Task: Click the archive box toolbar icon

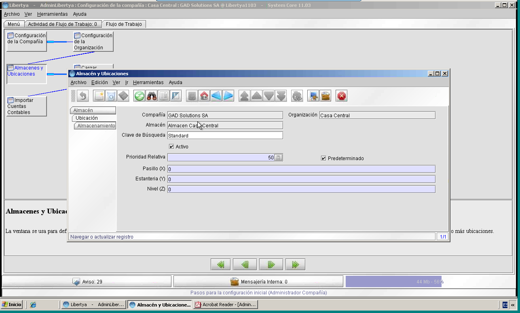Action: point(326,96)
